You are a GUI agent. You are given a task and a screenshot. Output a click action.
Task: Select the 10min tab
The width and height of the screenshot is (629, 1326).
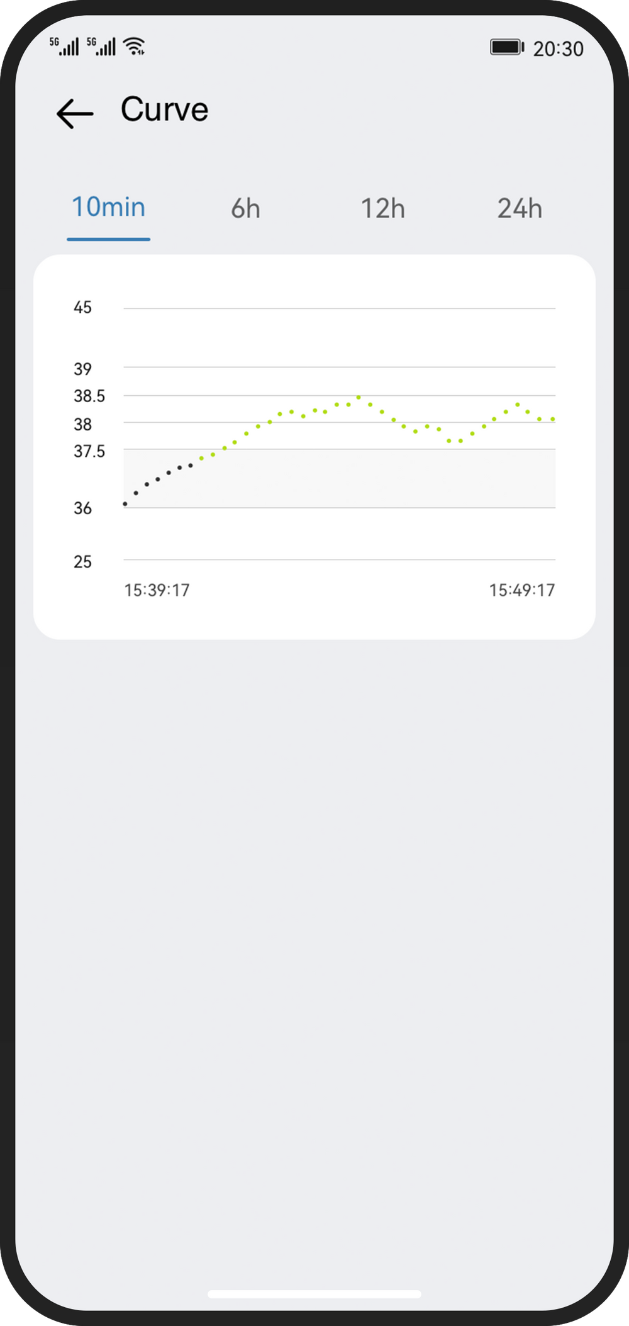point(108,208)
